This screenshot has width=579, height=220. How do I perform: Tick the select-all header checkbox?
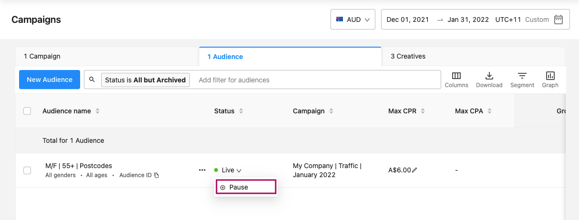(x=27, y=111)
